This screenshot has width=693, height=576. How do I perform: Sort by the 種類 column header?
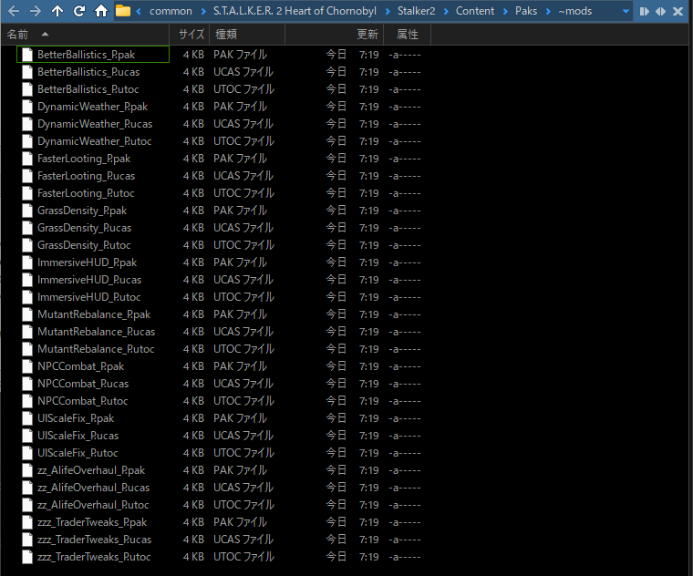point(247,35)
